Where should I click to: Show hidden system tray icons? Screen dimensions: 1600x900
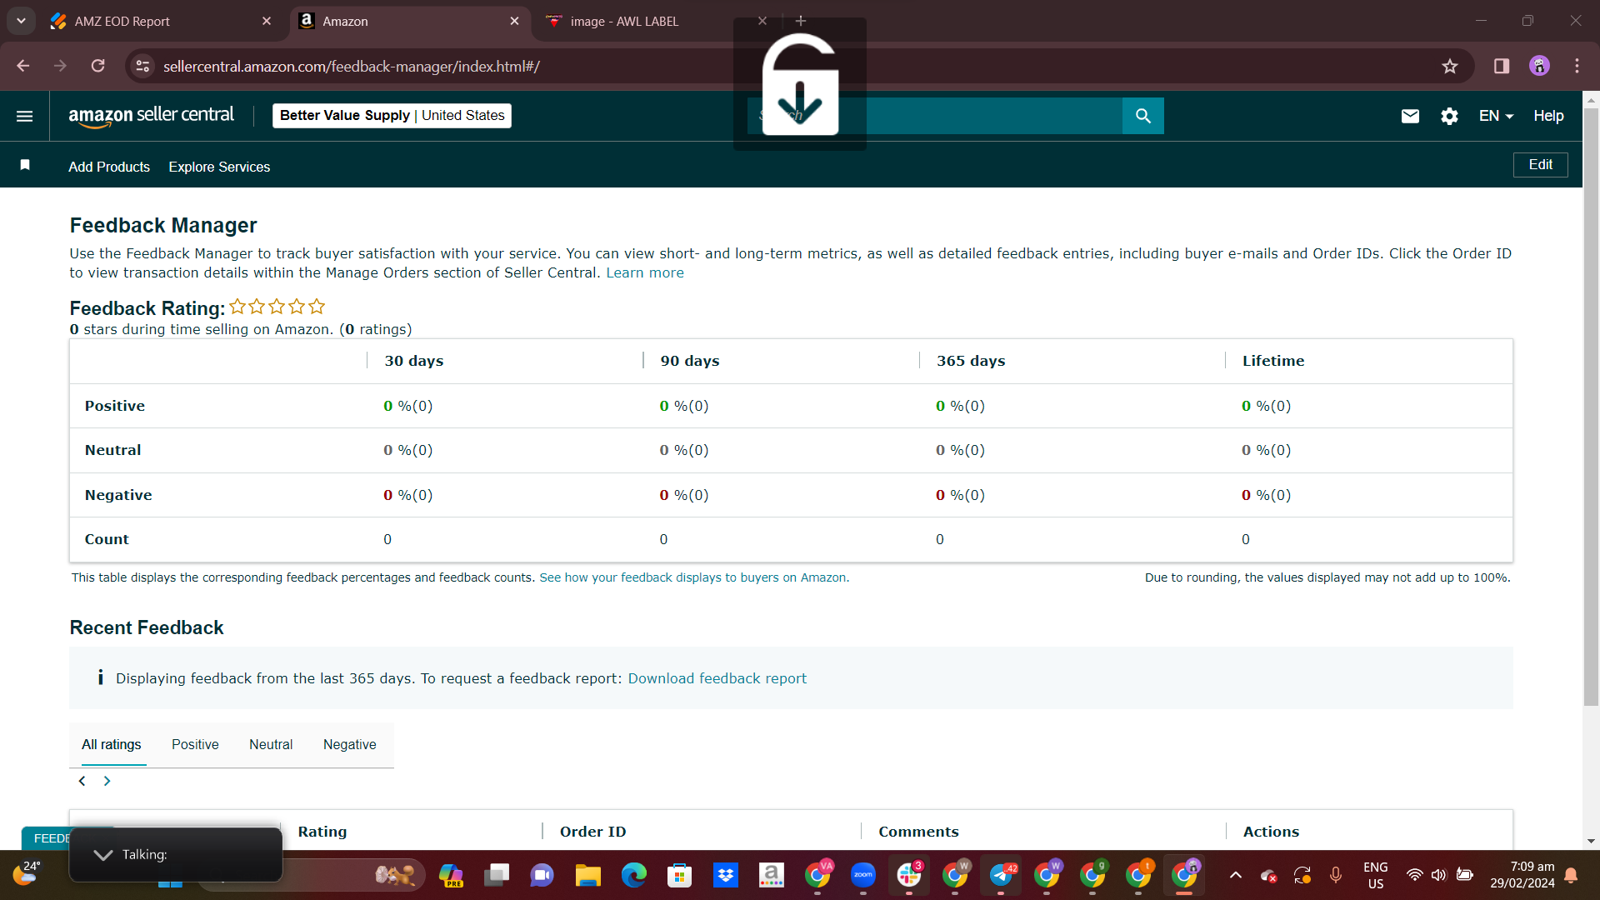1236,875
